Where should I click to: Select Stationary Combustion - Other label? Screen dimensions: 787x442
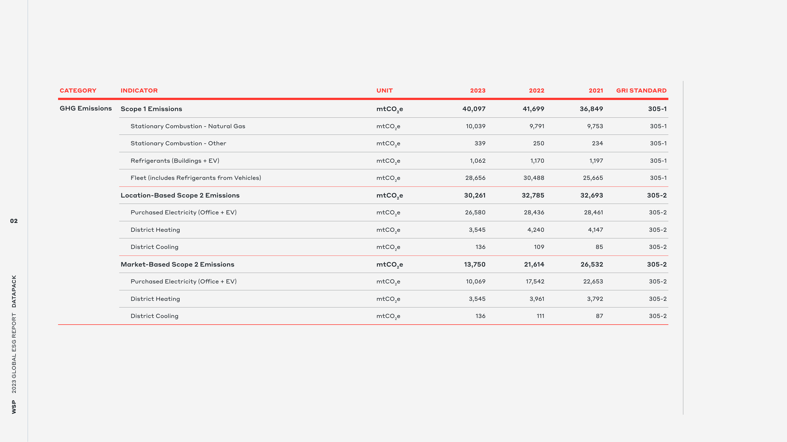tap(178, 143)
